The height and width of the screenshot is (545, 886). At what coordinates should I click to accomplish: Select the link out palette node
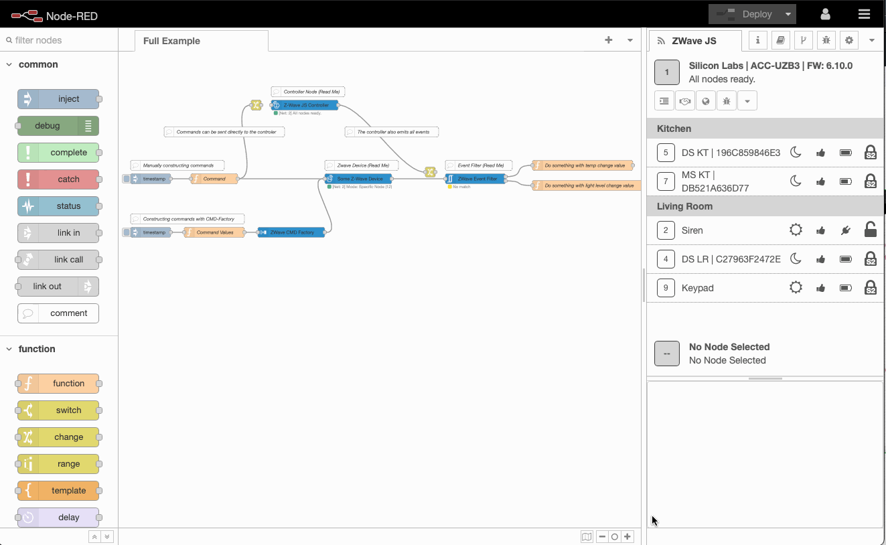point(58,287)
